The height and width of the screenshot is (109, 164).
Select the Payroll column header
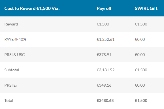(104, 8)
